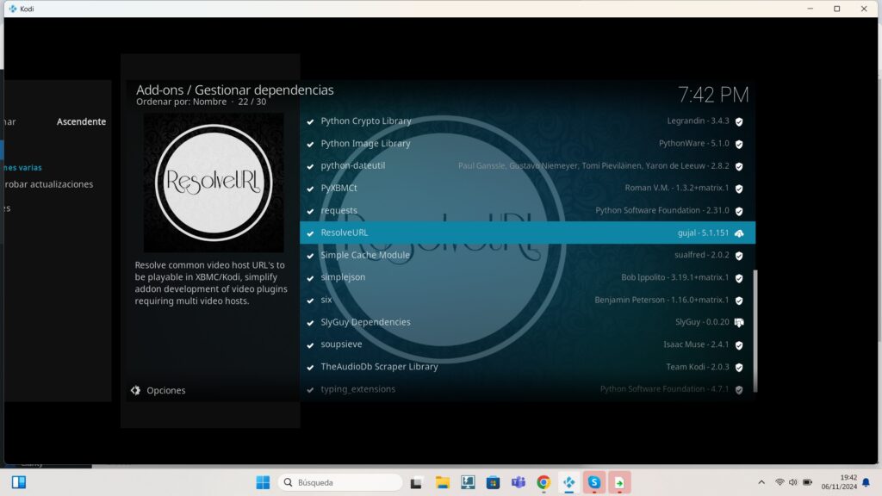
Task: Toggle the simplejson checkmark
Action: [310, 278]
